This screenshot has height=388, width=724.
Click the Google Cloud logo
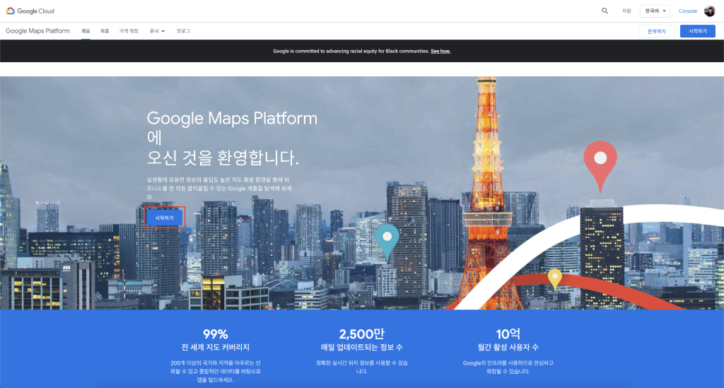click(x=30, y=11)
